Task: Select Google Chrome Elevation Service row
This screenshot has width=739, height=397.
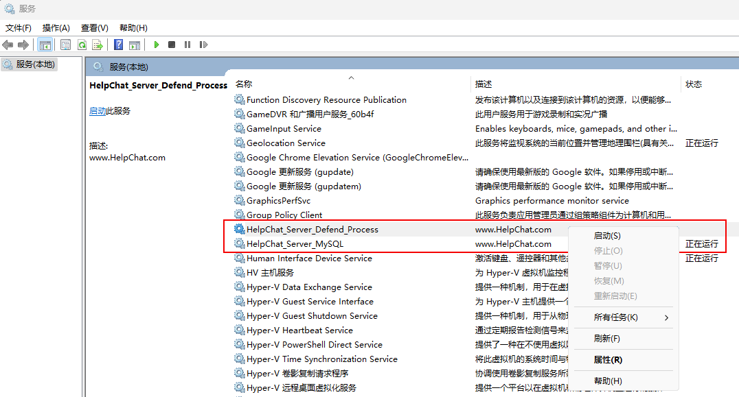Action: (356, 158)
